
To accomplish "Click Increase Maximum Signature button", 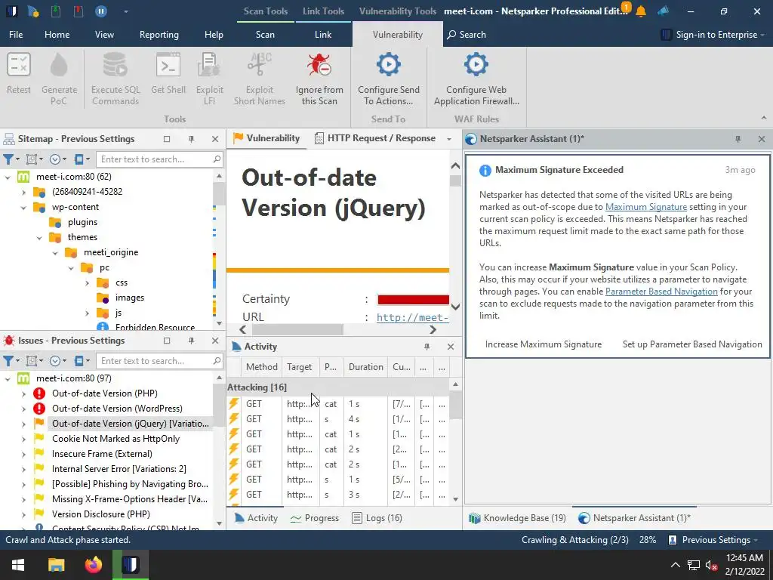I will click(x=544, y=344).
